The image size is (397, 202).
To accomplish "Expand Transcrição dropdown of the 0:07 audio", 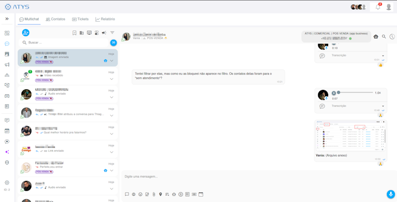I will [x=383, y=106].
